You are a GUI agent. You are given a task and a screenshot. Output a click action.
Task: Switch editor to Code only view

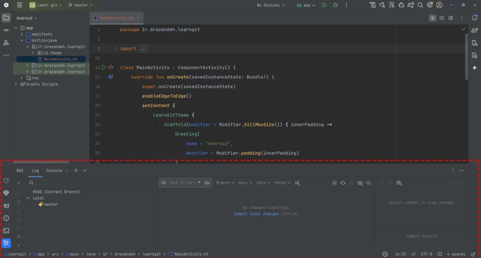pyautogui.click(x=433, y=18)
